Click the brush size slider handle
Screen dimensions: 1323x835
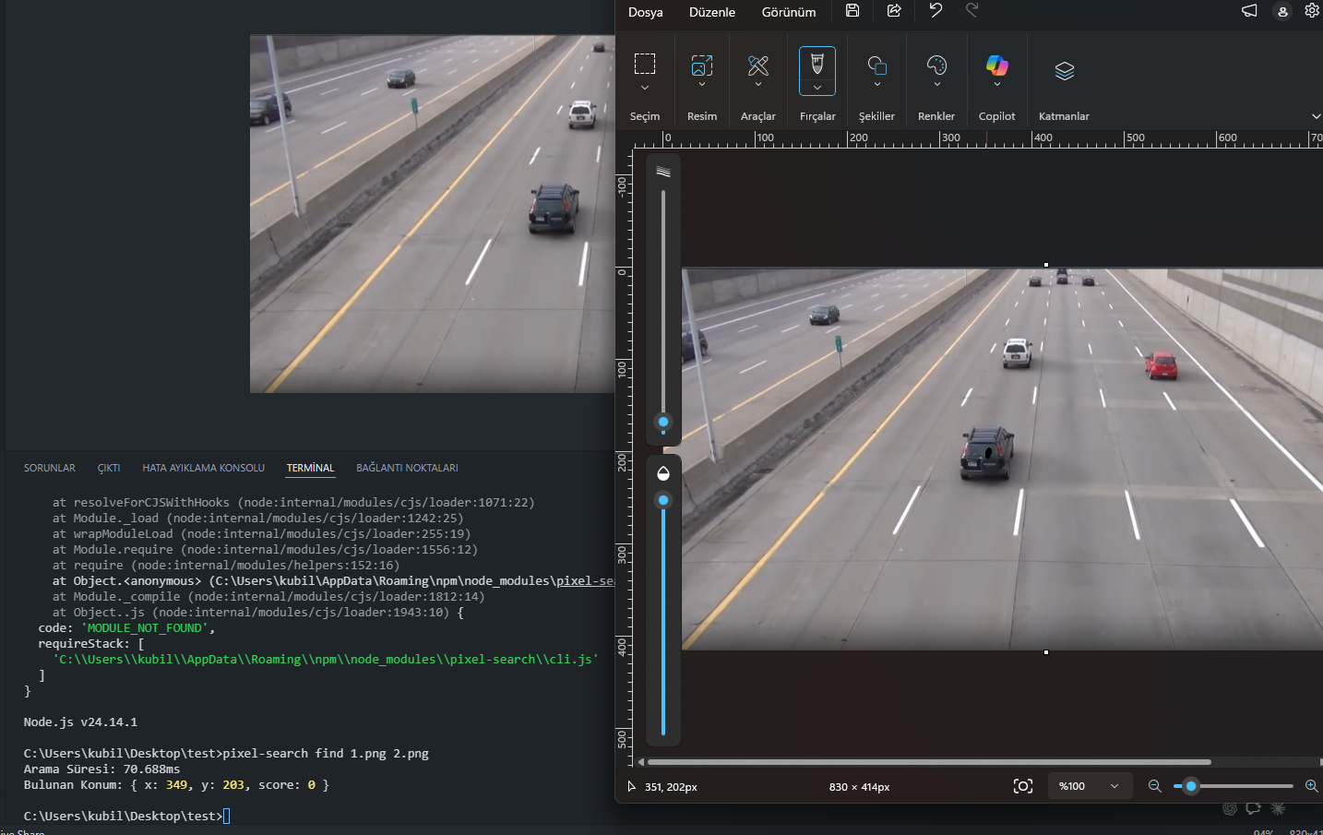663,422
